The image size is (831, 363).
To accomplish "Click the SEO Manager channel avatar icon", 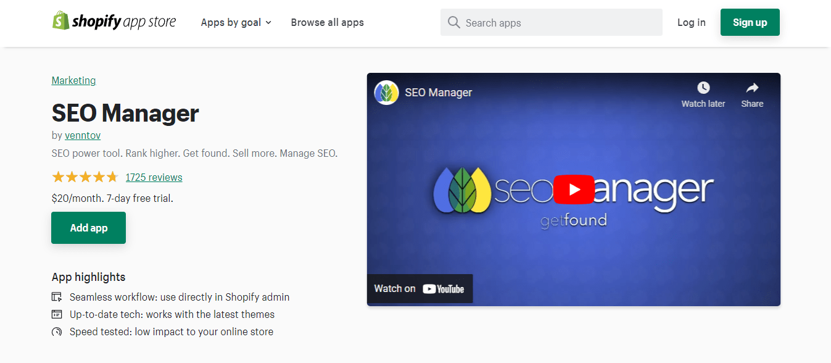I will pos(386,93).
